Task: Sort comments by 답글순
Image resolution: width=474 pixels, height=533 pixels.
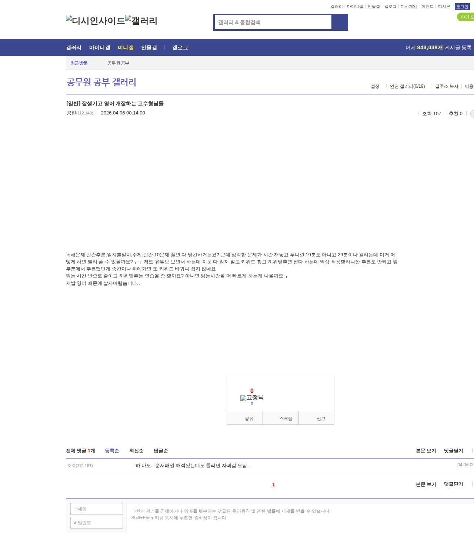Action: [161, 451]
